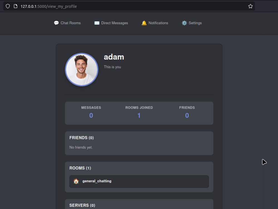This screenshot has height=209, width=278.
Task: Click the MESSAGES stat label
Action: pyautogui.click(x=91, y=108)
